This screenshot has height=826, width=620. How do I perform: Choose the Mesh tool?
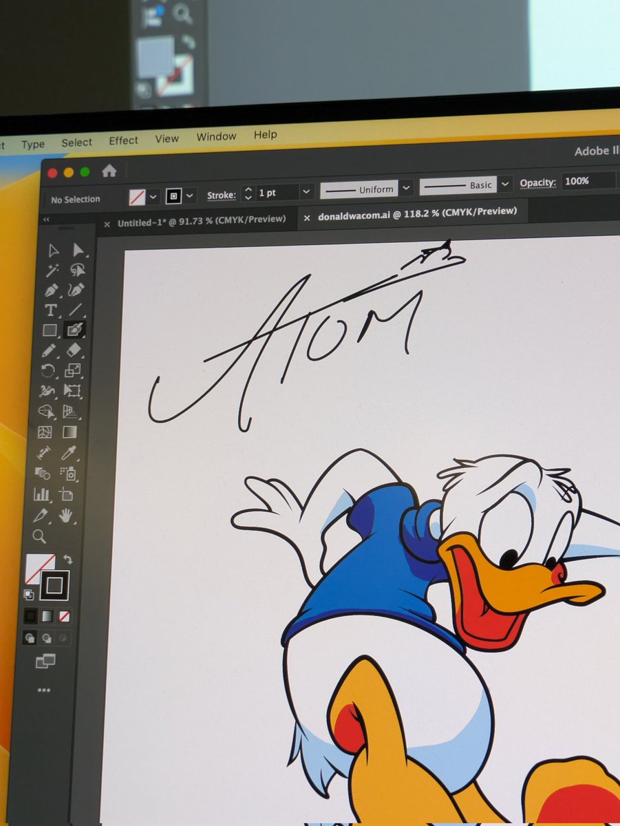45,432
